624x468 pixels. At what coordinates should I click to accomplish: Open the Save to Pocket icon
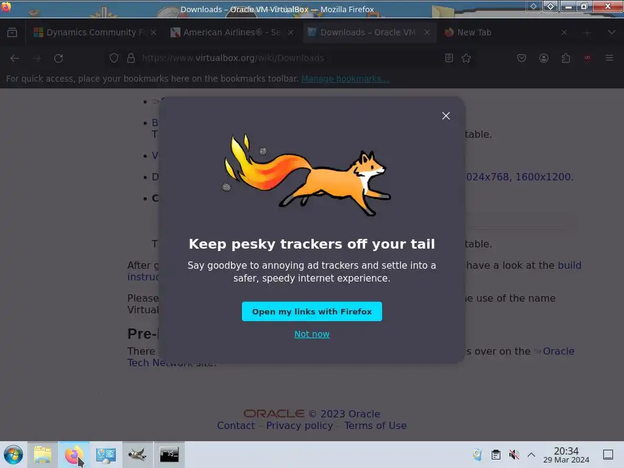(522, 58)
